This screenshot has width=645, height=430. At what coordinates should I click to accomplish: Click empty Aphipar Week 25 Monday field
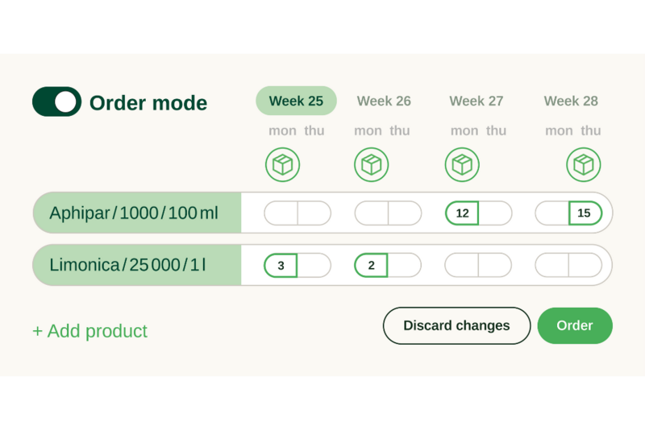[x=281, y=213]
